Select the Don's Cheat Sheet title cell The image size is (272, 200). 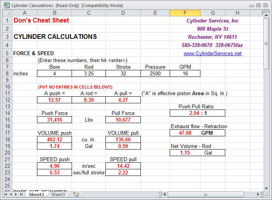tap(41, 21)
